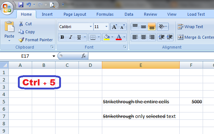Image resolution: width=214 pixels, height=134 pixels.
Task: Open the redo history dropdown arrow
Action: click(x=46, y=5)
